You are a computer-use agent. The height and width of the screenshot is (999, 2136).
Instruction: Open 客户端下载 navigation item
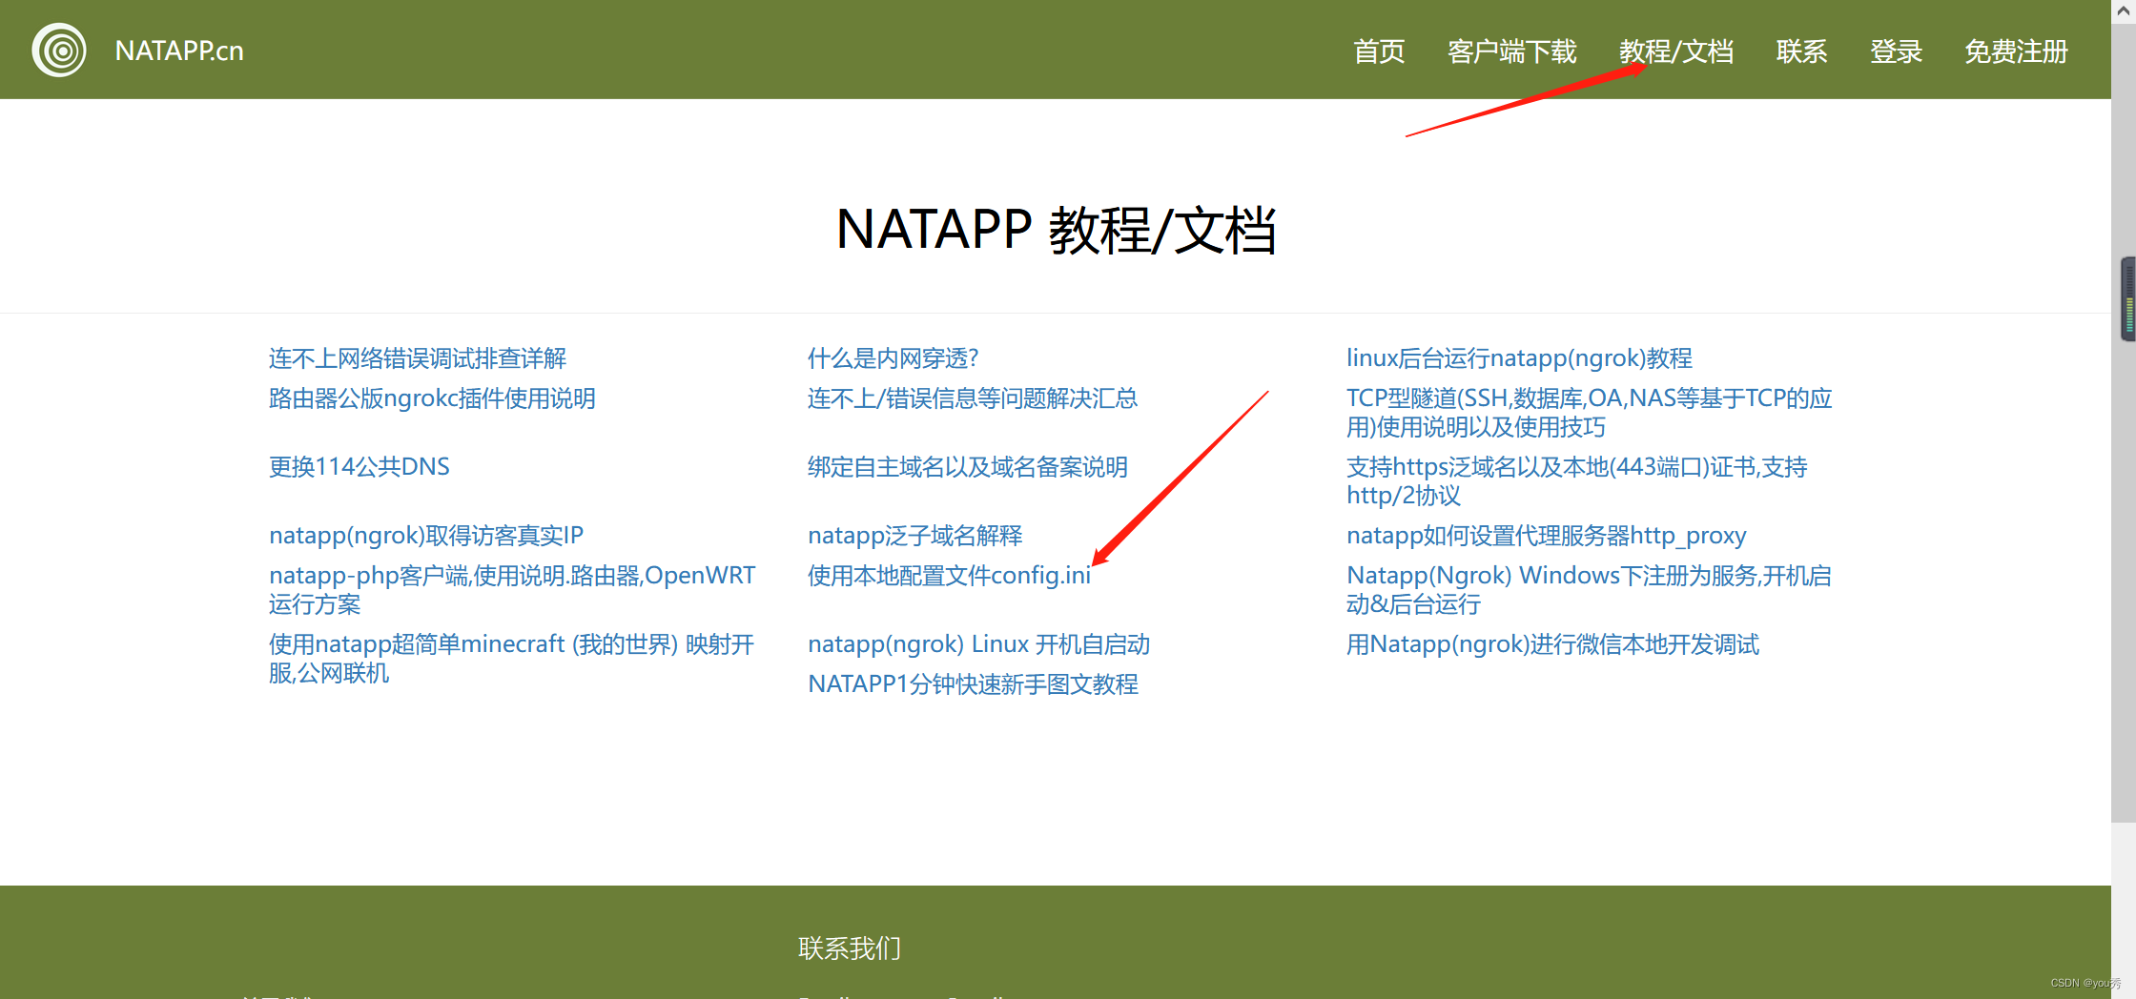[x=1512, y=51]
